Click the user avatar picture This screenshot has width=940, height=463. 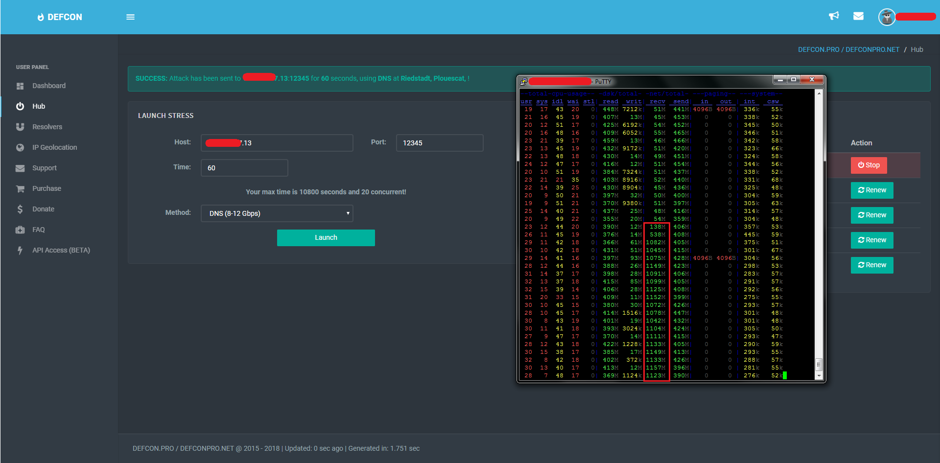(x=887, y=17)
